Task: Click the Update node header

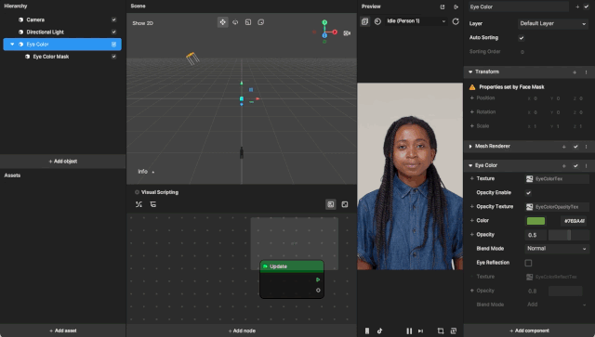Action: [x=292, y=266]
